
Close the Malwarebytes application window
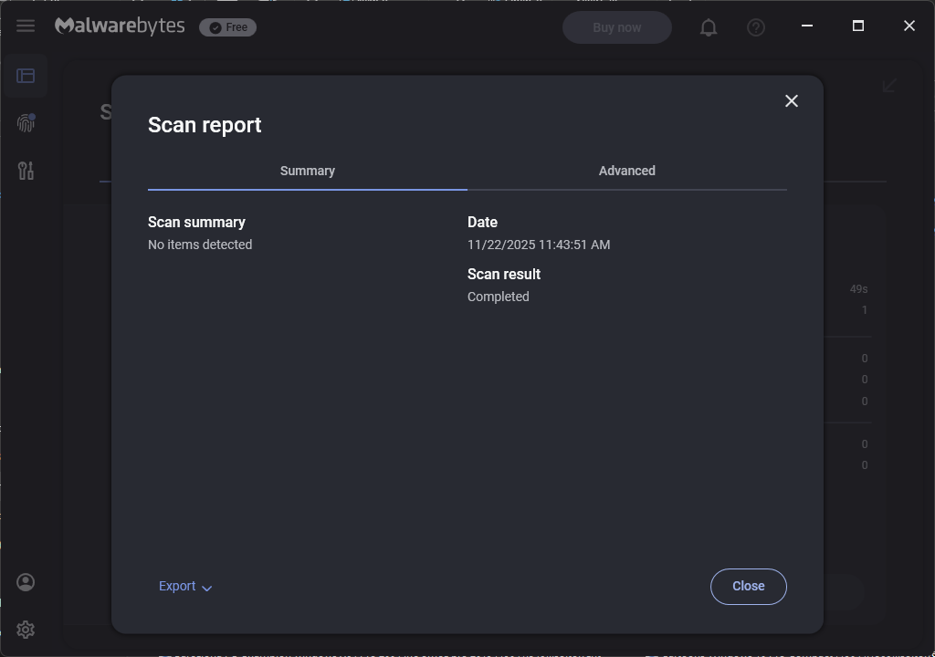coord(909,26)
